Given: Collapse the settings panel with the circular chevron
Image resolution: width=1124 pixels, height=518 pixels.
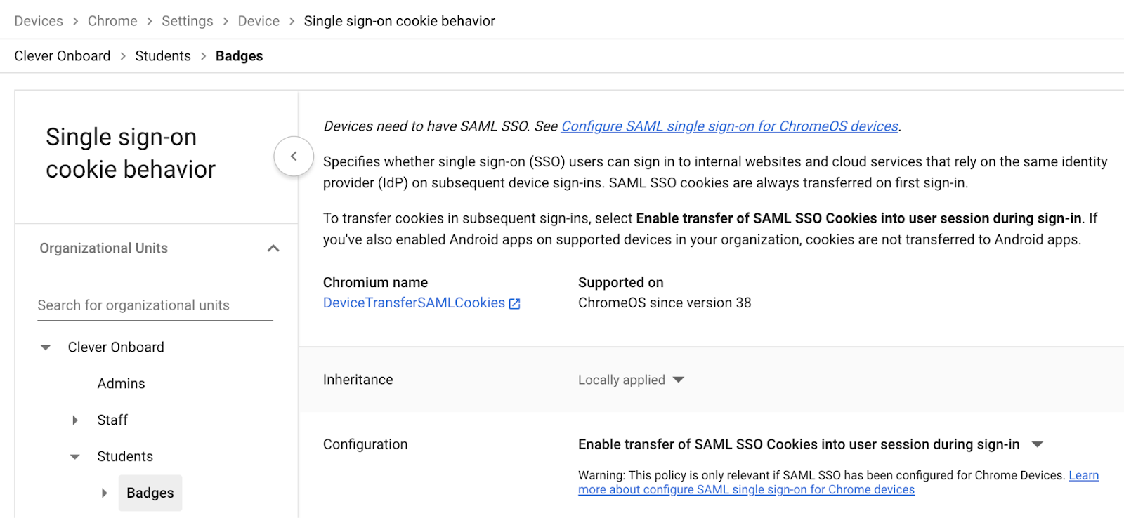Looking at the screenshot, I should pyautogui.click(x=294, y=157).
